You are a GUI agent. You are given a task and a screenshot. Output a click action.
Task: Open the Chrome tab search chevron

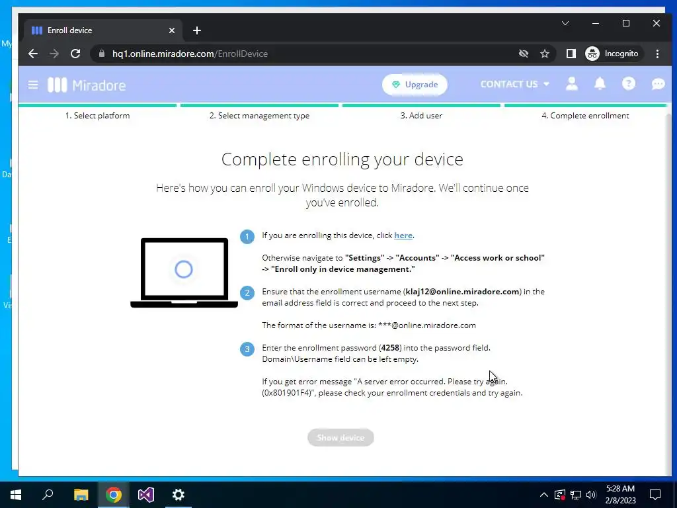coord(565,23)
